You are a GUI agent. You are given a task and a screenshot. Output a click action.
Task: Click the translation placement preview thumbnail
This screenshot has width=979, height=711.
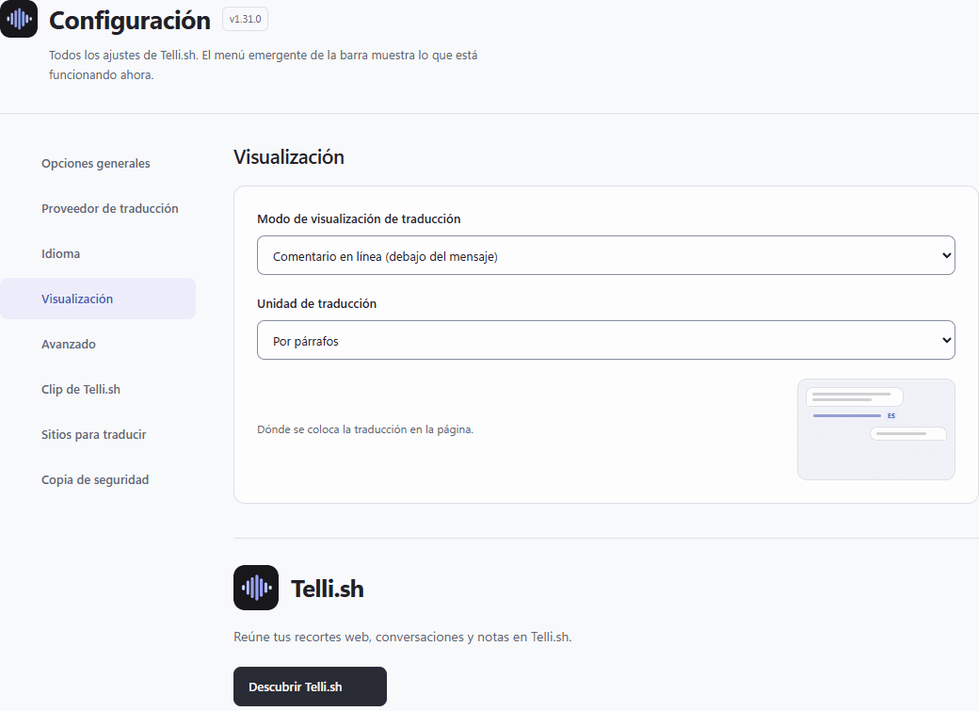876,429
